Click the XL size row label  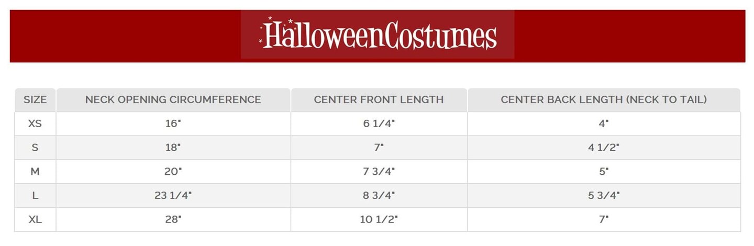(x=35, y=220)
